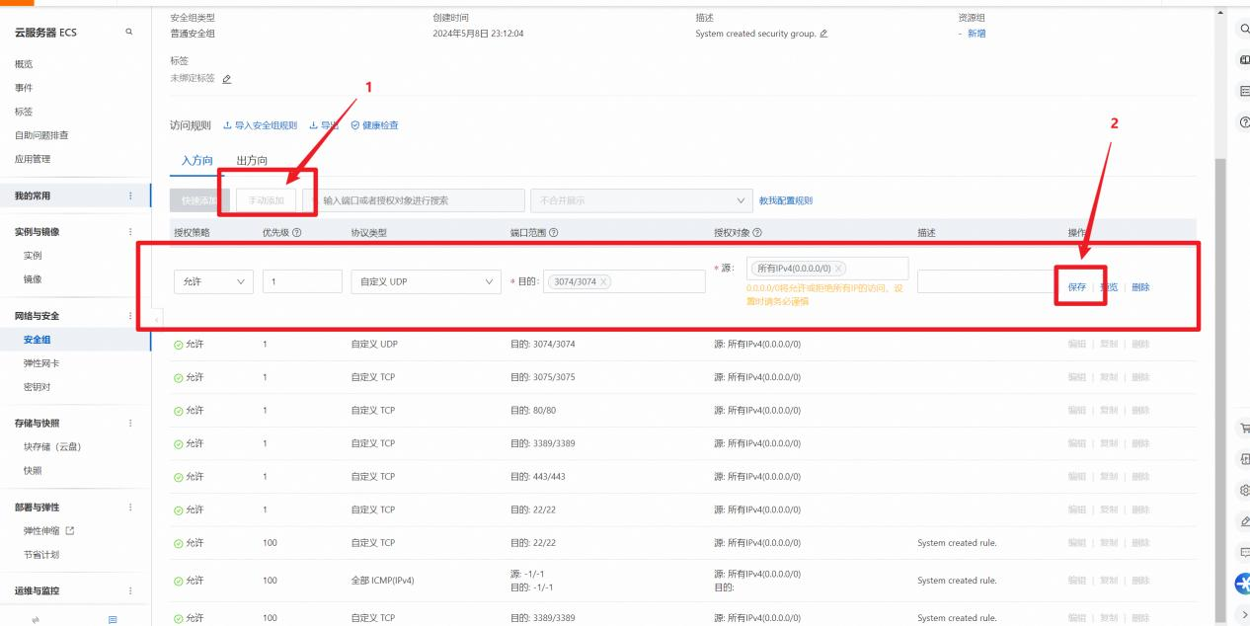
Task: Click the 源 authorization object field
Action: coord(827,269)
